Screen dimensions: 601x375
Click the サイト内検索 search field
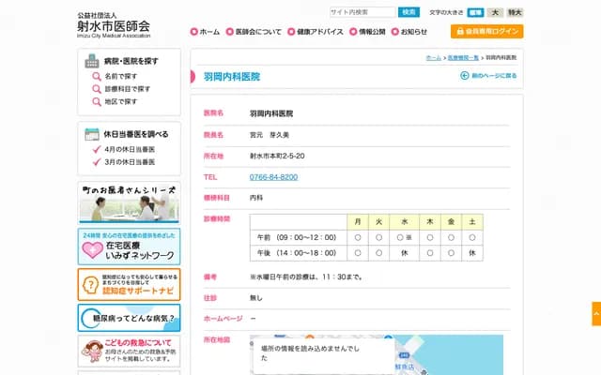362,12
